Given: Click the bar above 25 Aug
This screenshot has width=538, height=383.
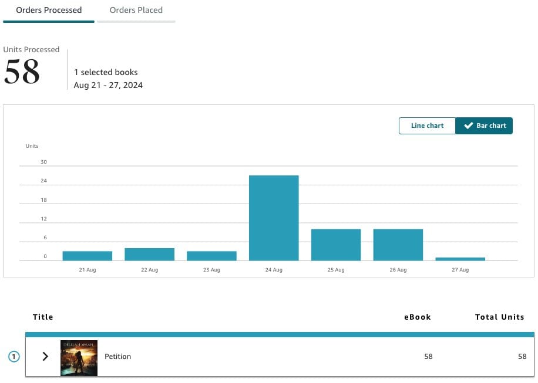Looking at the screenshot, I should click(x=336, y=243).
